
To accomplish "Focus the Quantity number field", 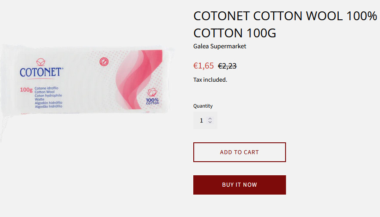I will coord(201,120).
